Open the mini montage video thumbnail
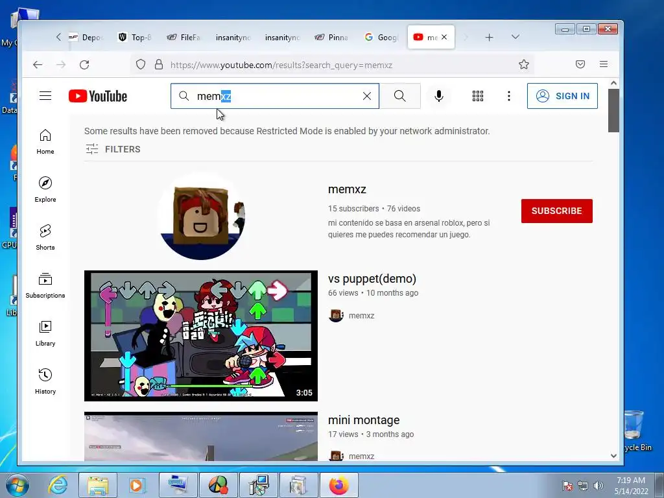The image size is (664, 498). point(201,436)
